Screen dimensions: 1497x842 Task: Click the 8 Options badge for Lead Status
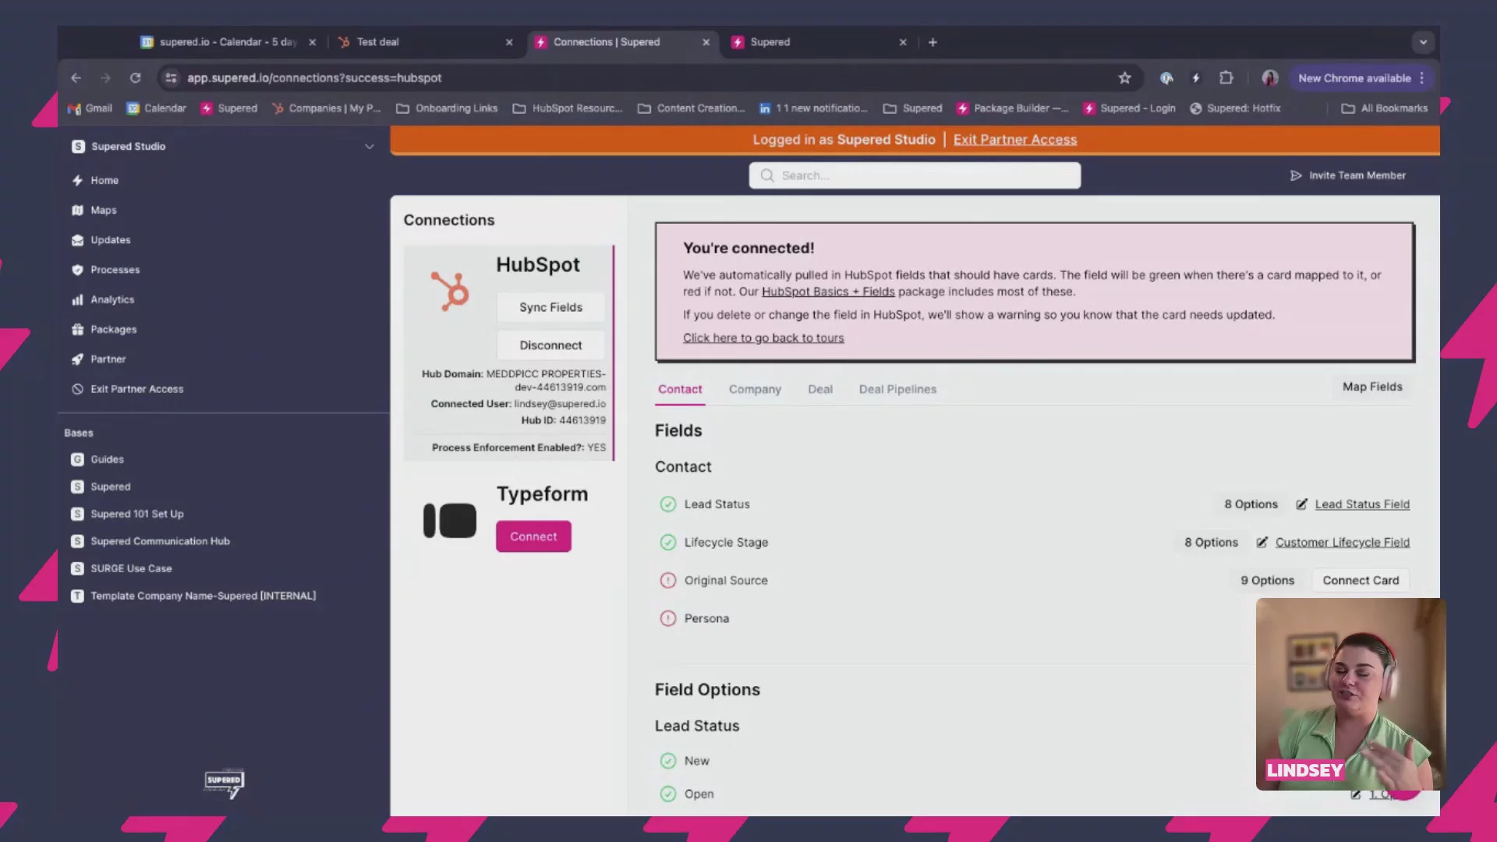click(1251, 504)
